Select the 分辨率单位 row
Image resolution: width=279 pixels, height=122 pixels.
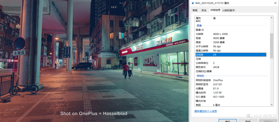[231, 63]
